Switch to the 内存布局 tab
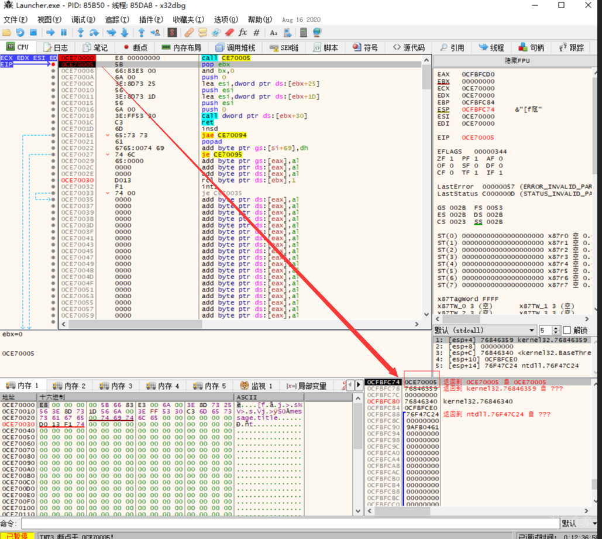The height and width of the screenshot is (539, 602). point(181,47)
